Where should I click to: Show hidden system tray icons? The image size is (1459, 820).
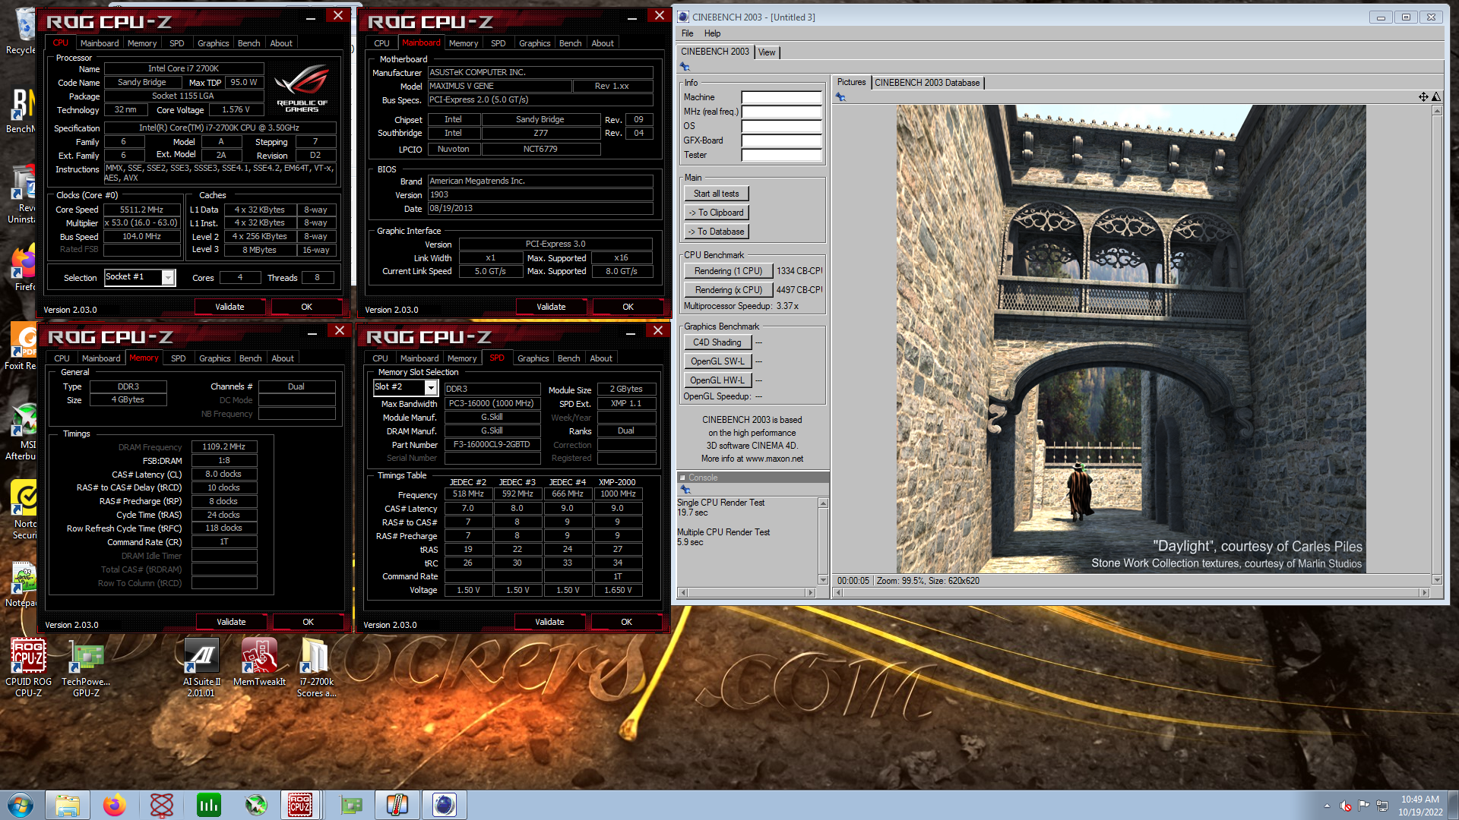[1327, 806]
